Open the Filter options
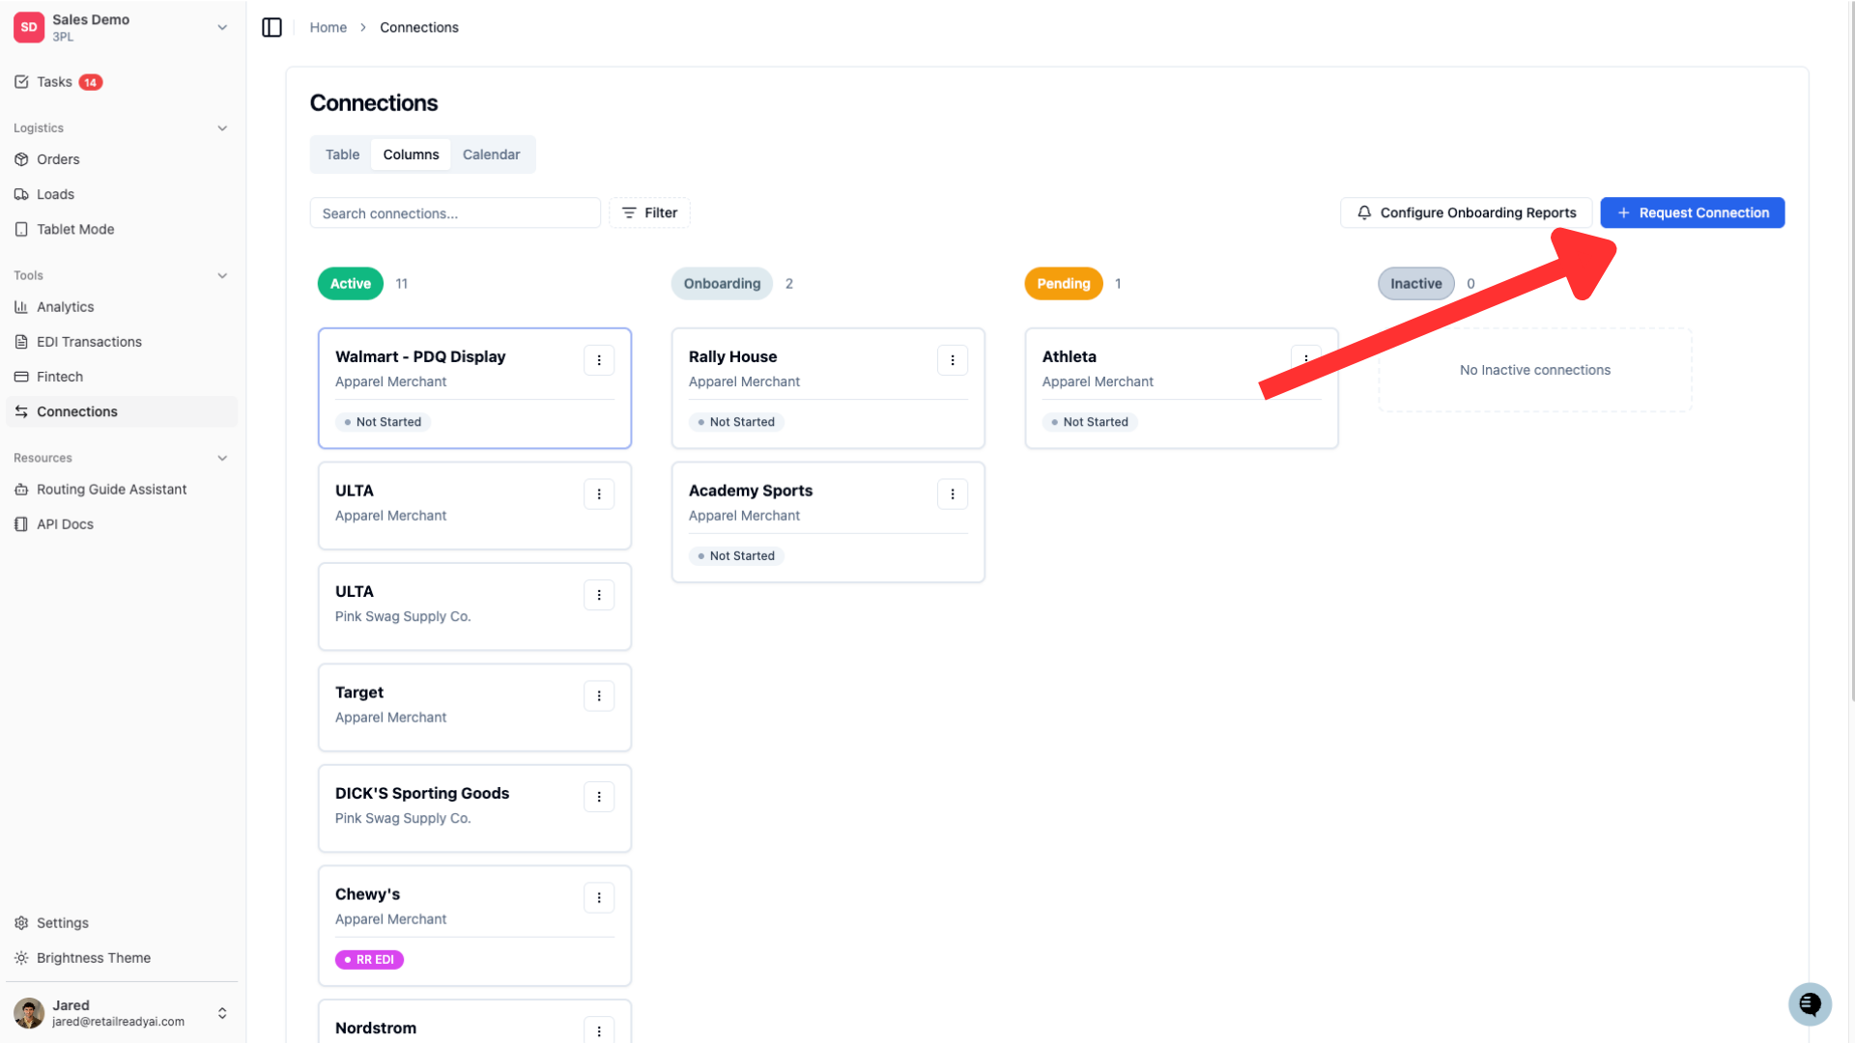The width and height of the screenshot is (1855, 1043). tap(649, 212)
